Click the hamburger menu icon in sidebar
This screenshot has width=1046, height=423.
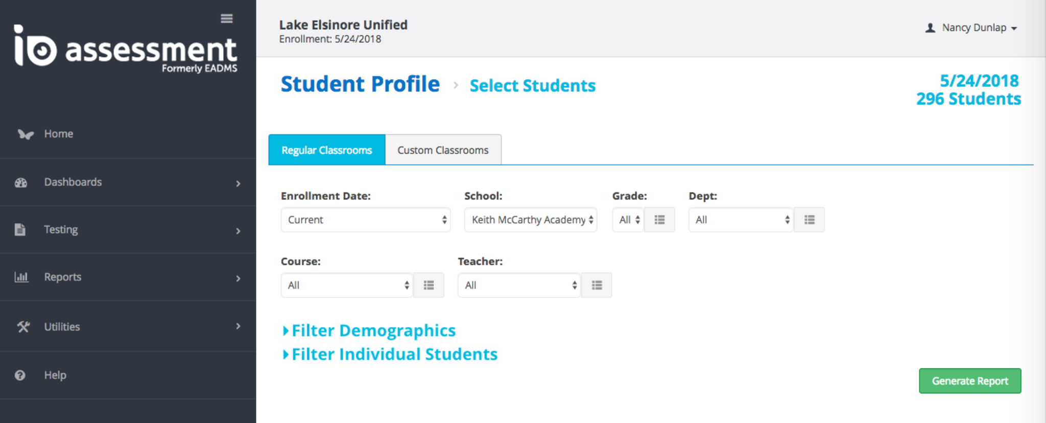pos(227,19)
